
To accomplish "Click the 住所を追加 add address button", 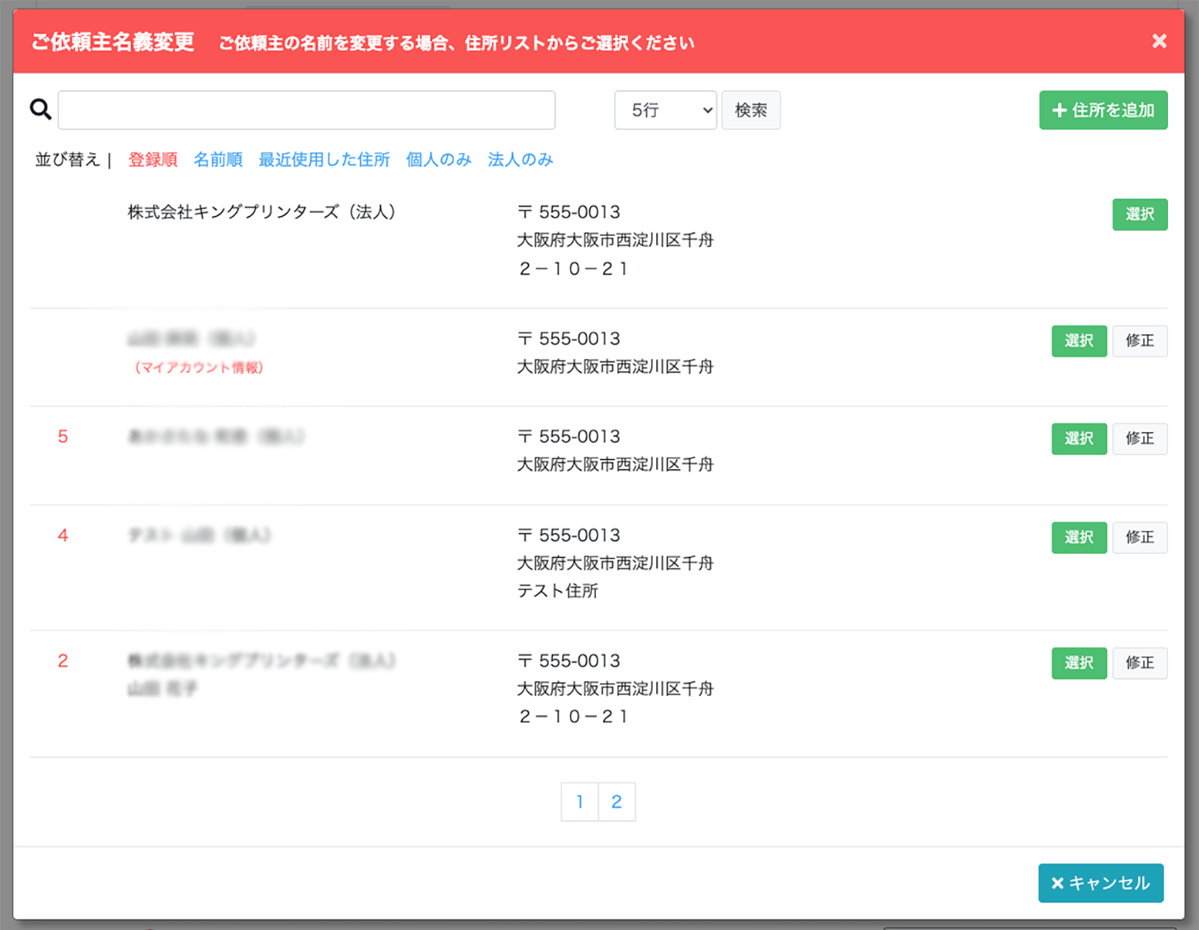I will tap(1103, 110).
